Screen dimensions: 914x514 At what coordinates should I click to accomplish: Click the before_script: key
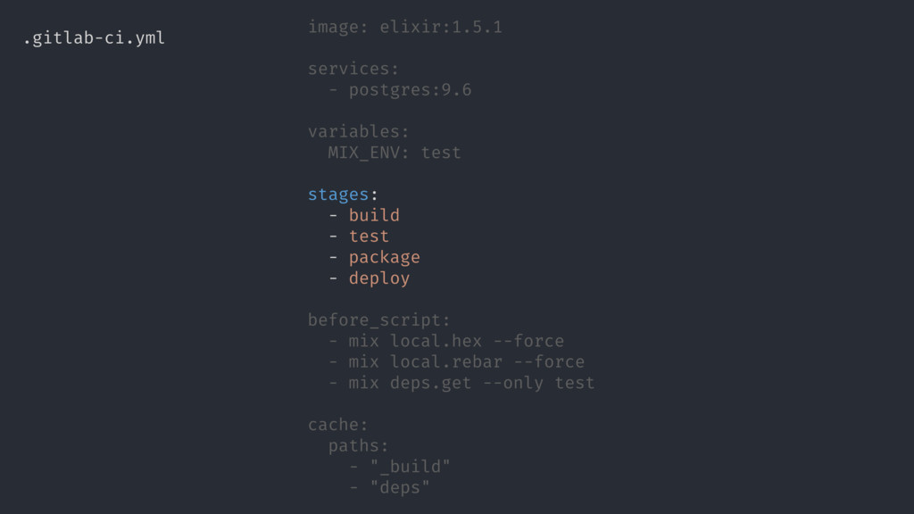click(x=378, y=320)
